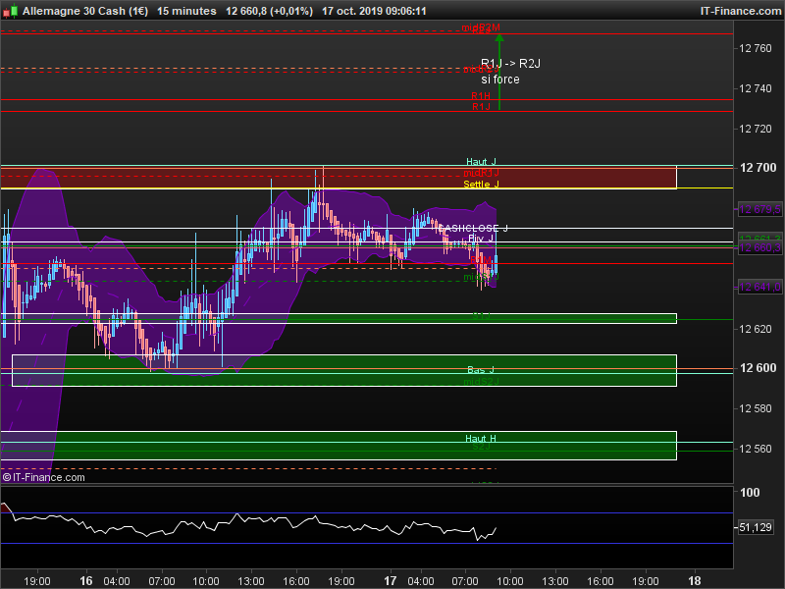Click the red R1H resistance label
This screenshot has width=785, height=589.
click(481, 95)
